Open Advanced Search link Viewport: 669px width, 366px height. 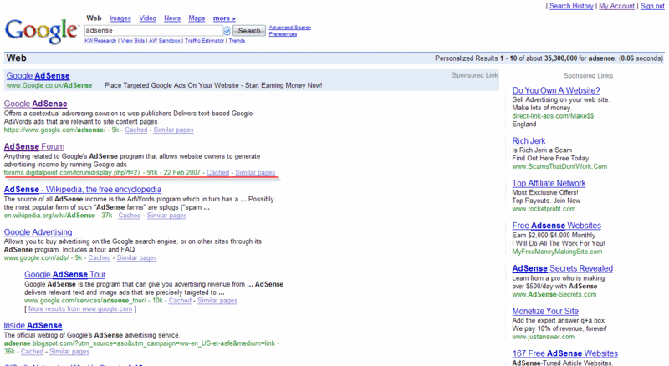tap(289, 28)
